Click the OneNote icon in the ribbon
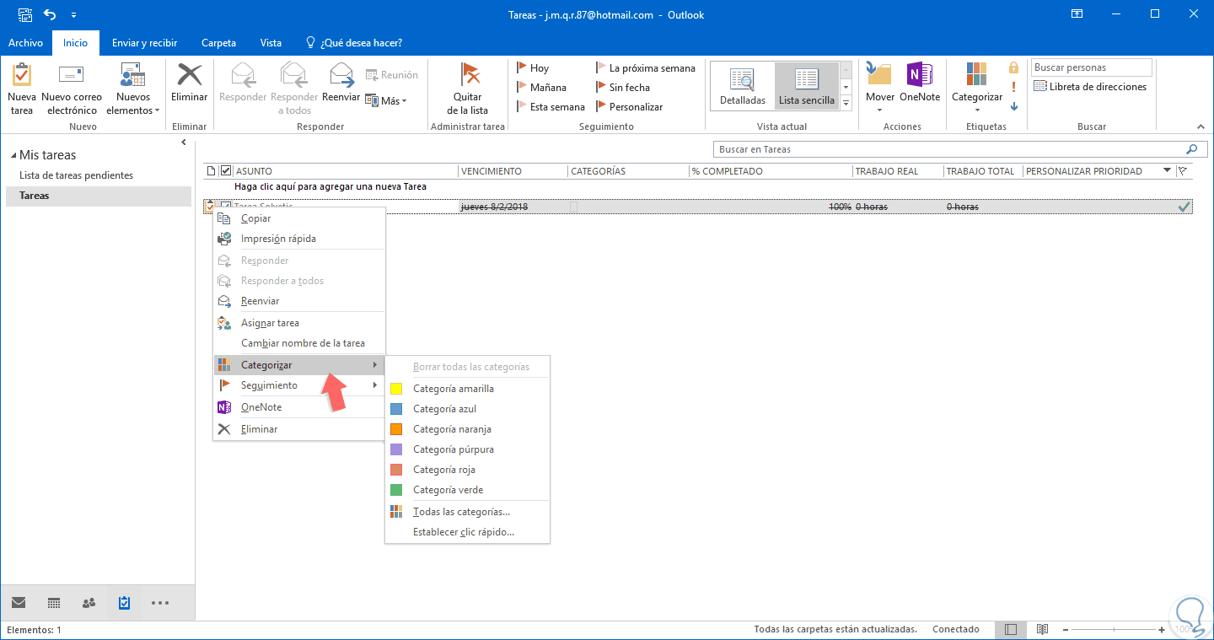Screen dimensions: 1214x640 [919, 75]
